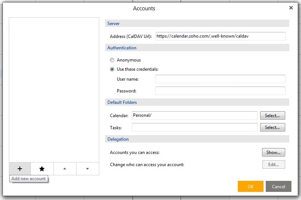Click the Accounts dialog title bar

(x=144, y=8)
